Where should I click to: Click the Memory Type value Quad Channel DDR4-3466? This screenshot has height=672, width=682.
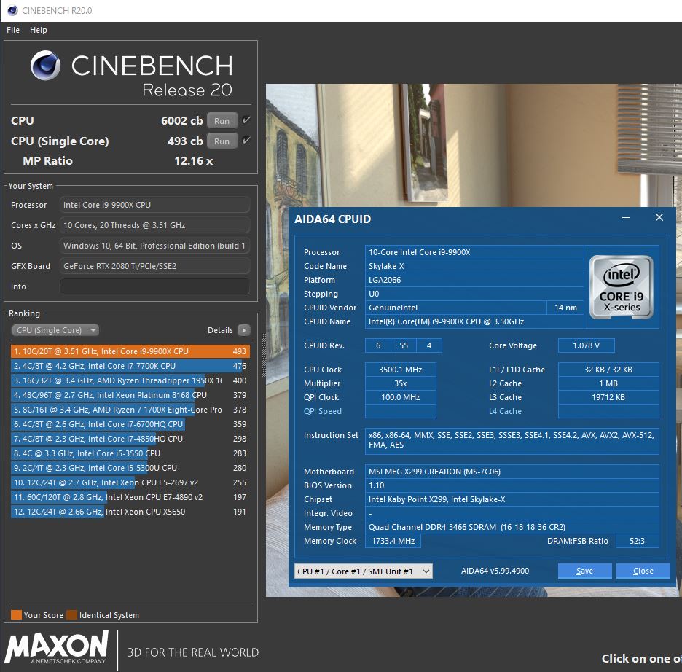click(511, 527)
